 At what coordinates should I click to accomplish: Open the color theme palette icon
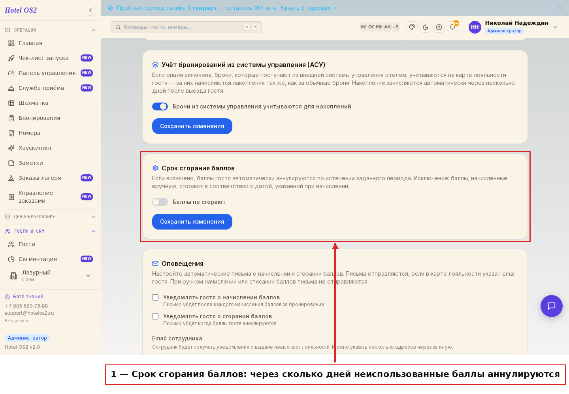coord(412,27)
